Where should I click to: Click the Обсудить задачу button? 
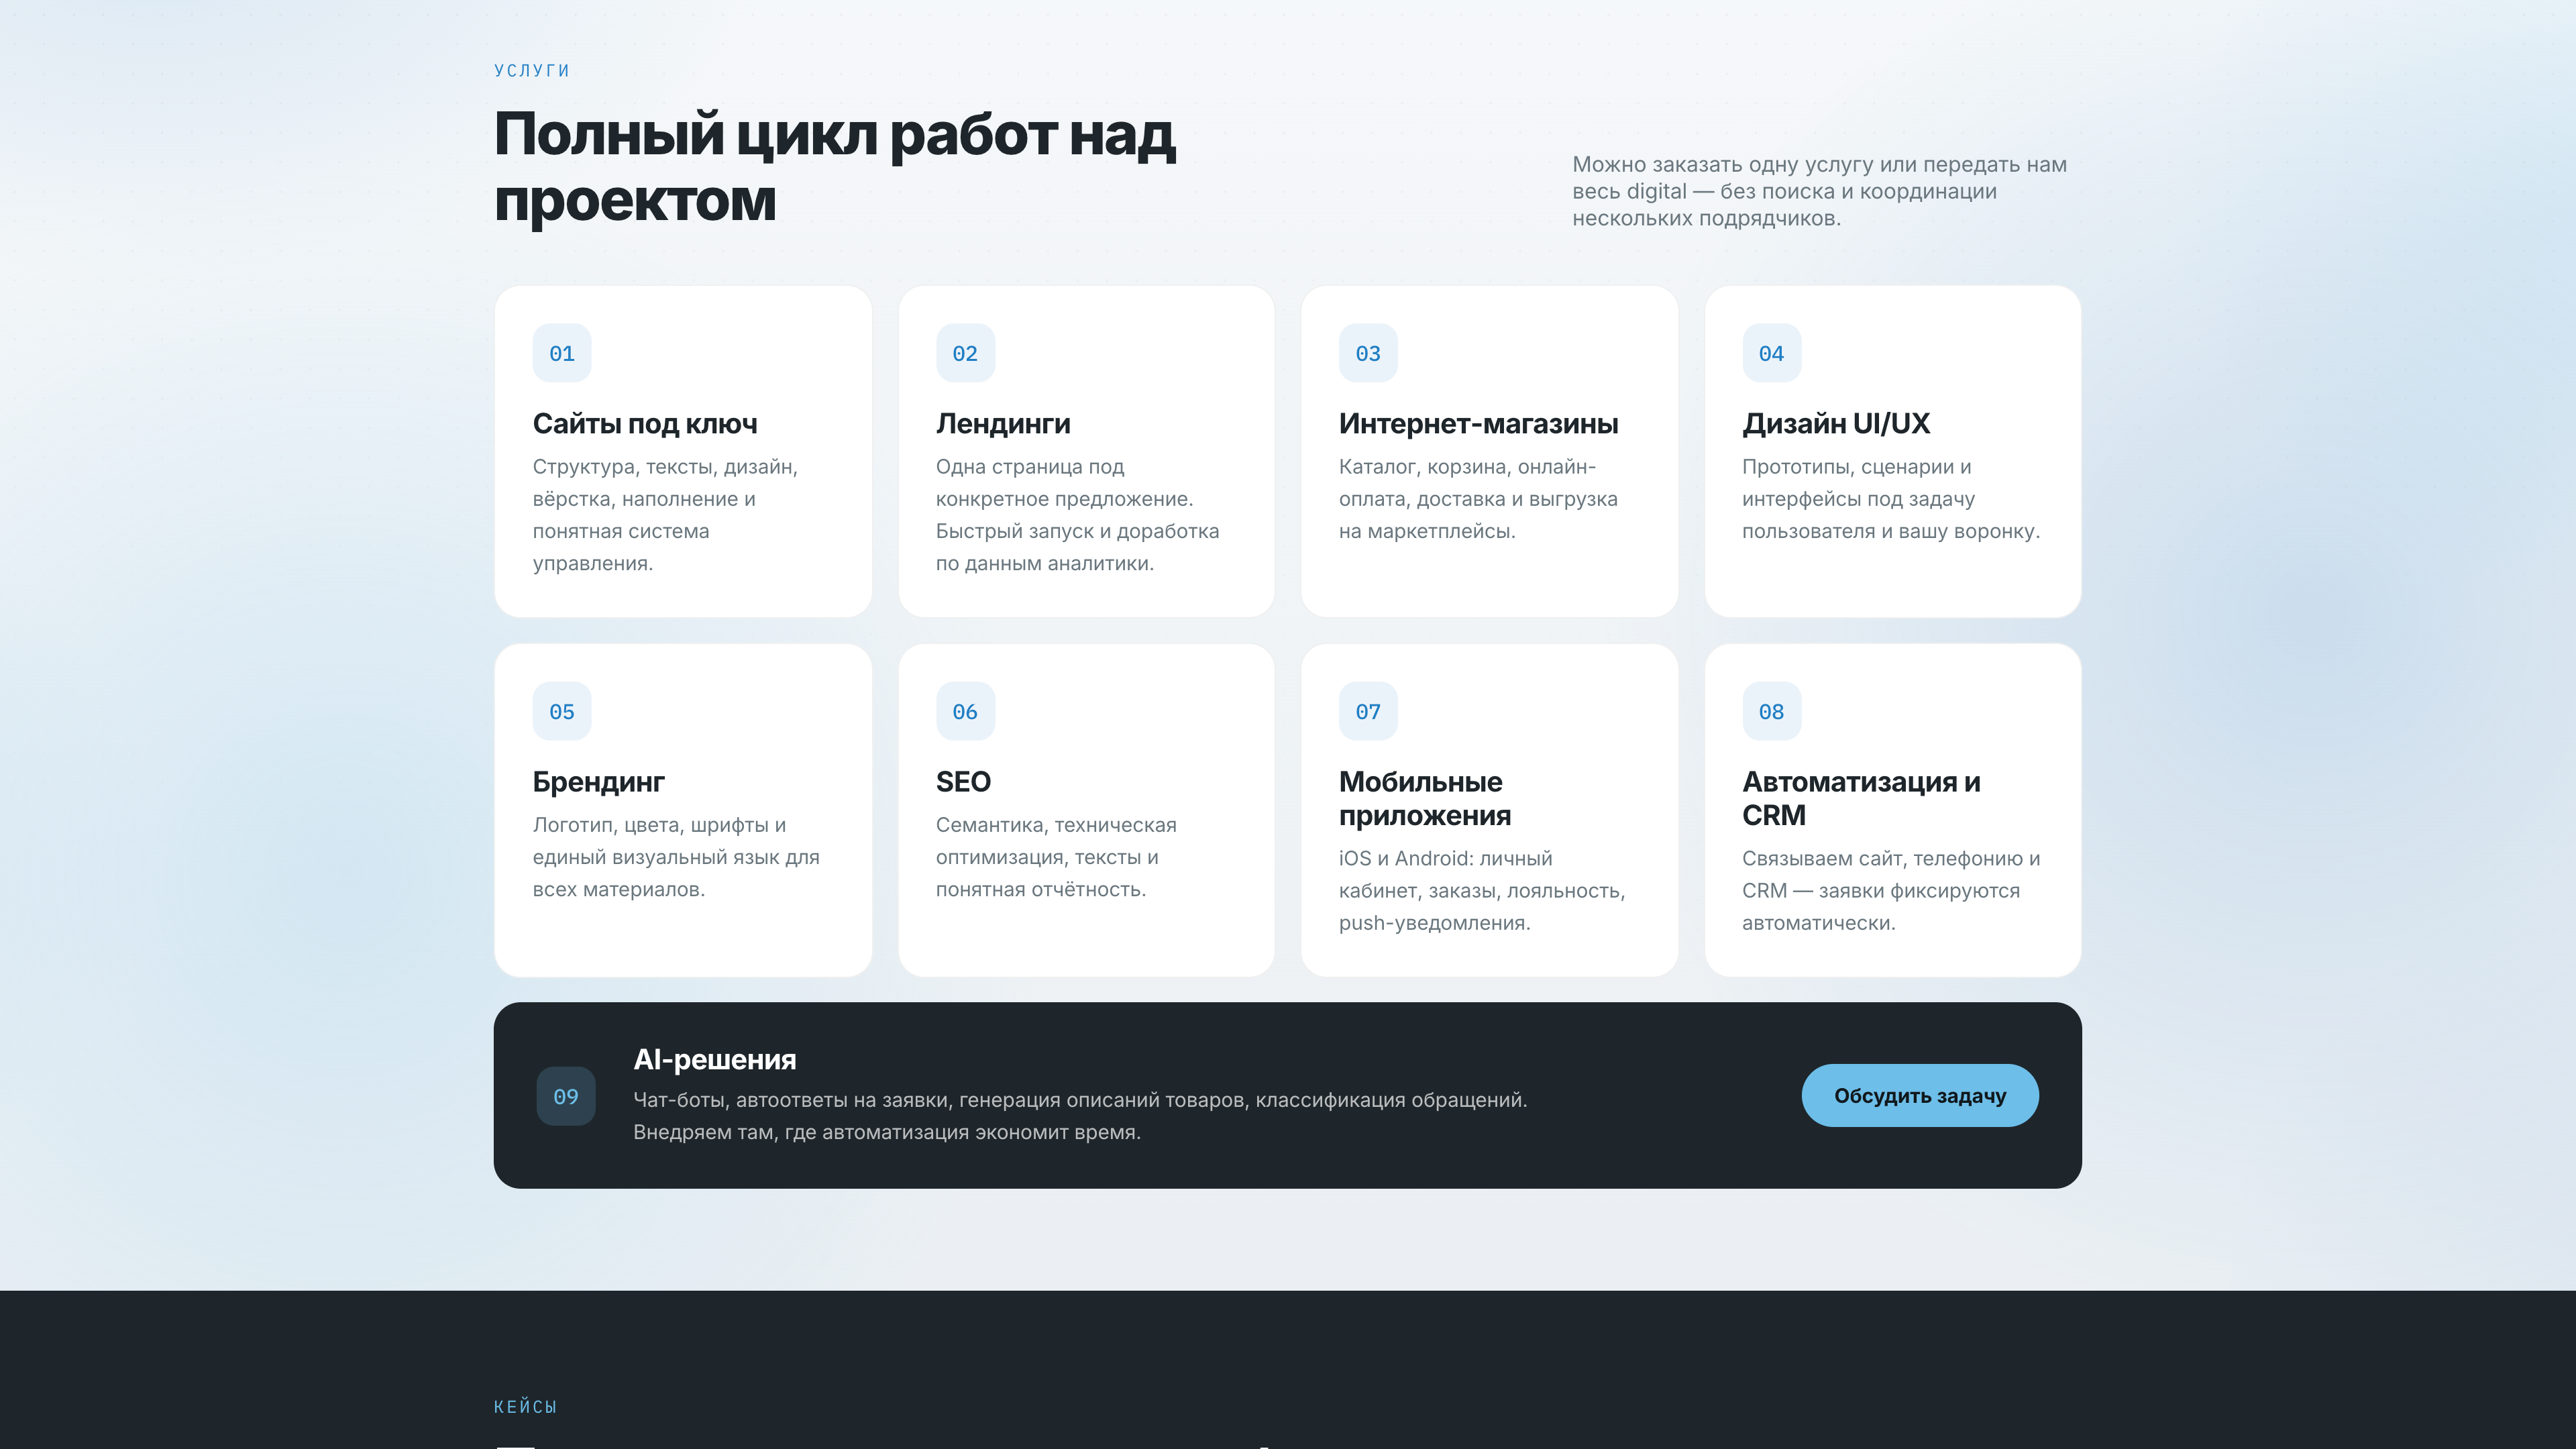pos(1920,1095)
